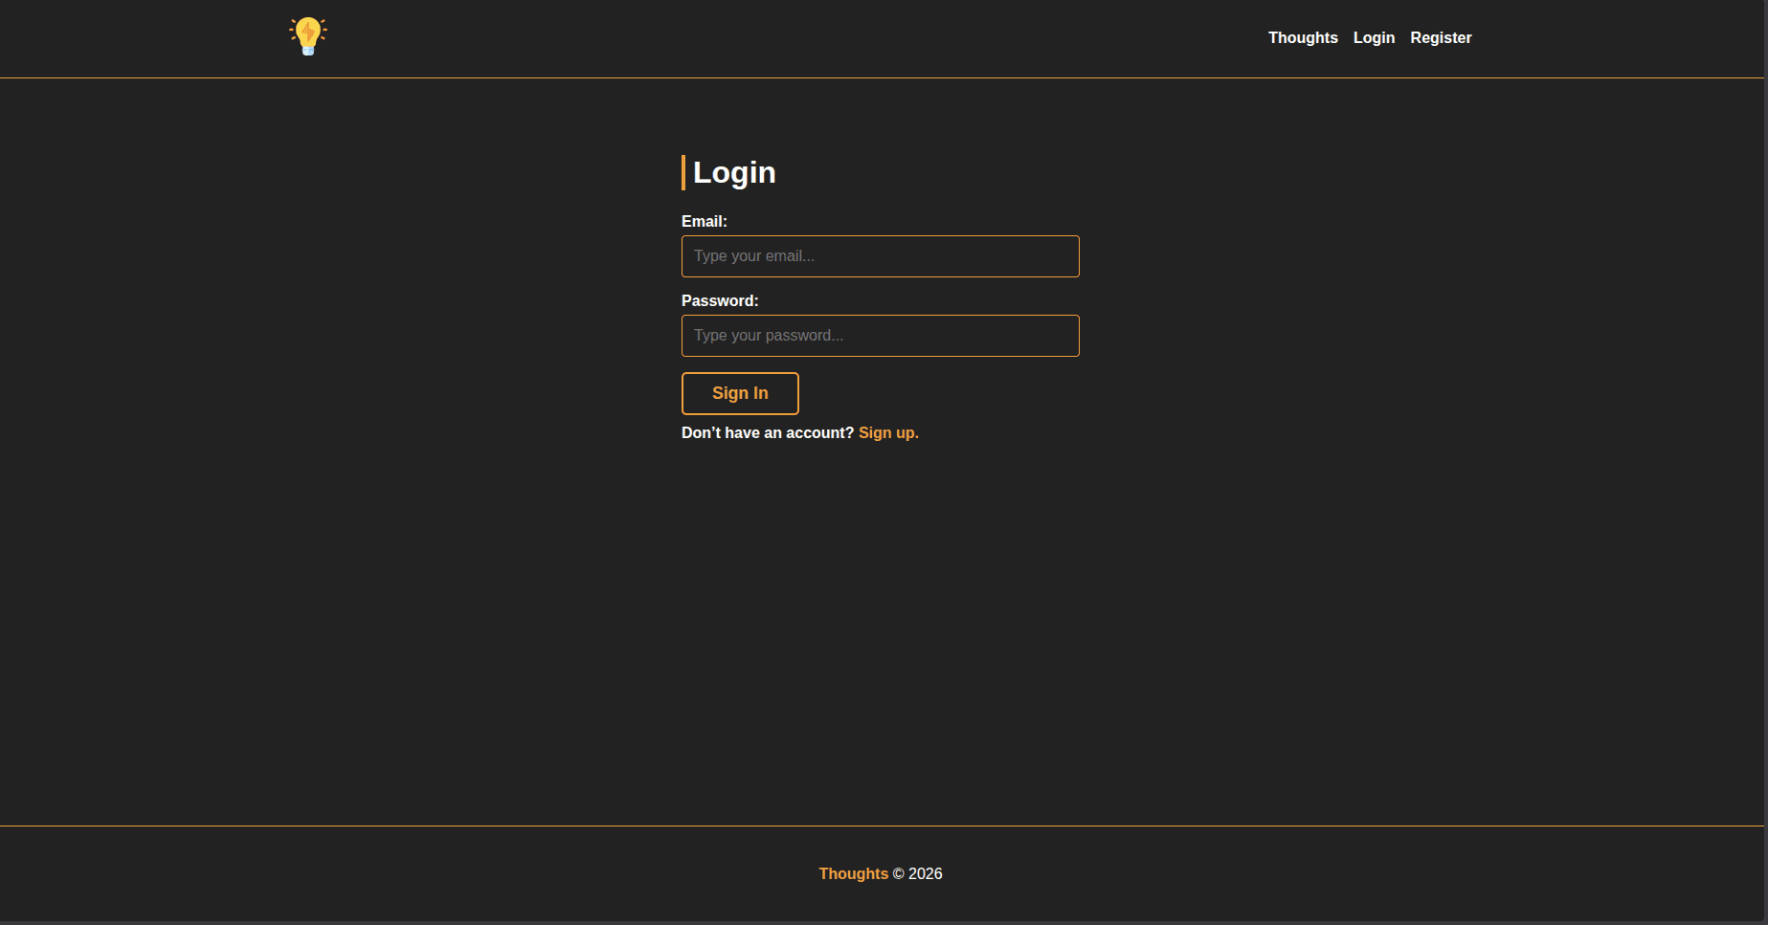Focus the Password input field

(880, 336)
